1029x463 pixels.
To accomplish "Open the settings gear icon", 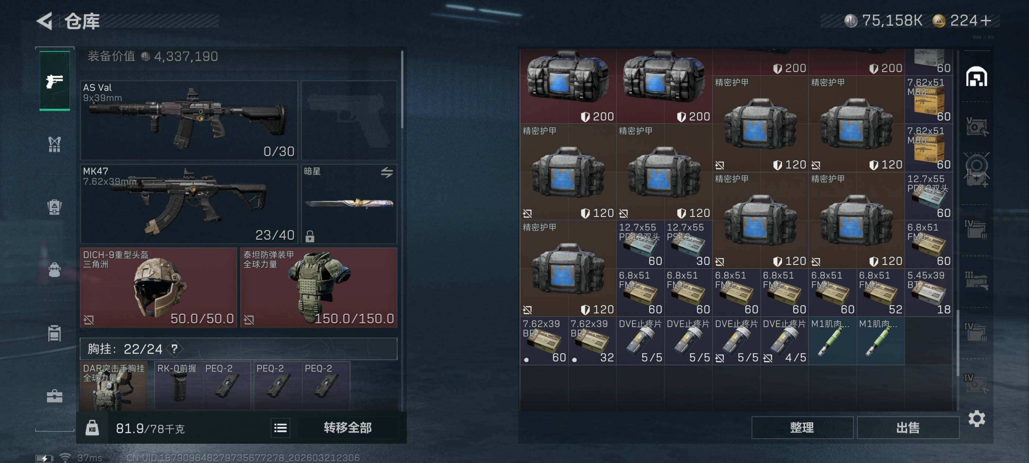I will (976, 419).
